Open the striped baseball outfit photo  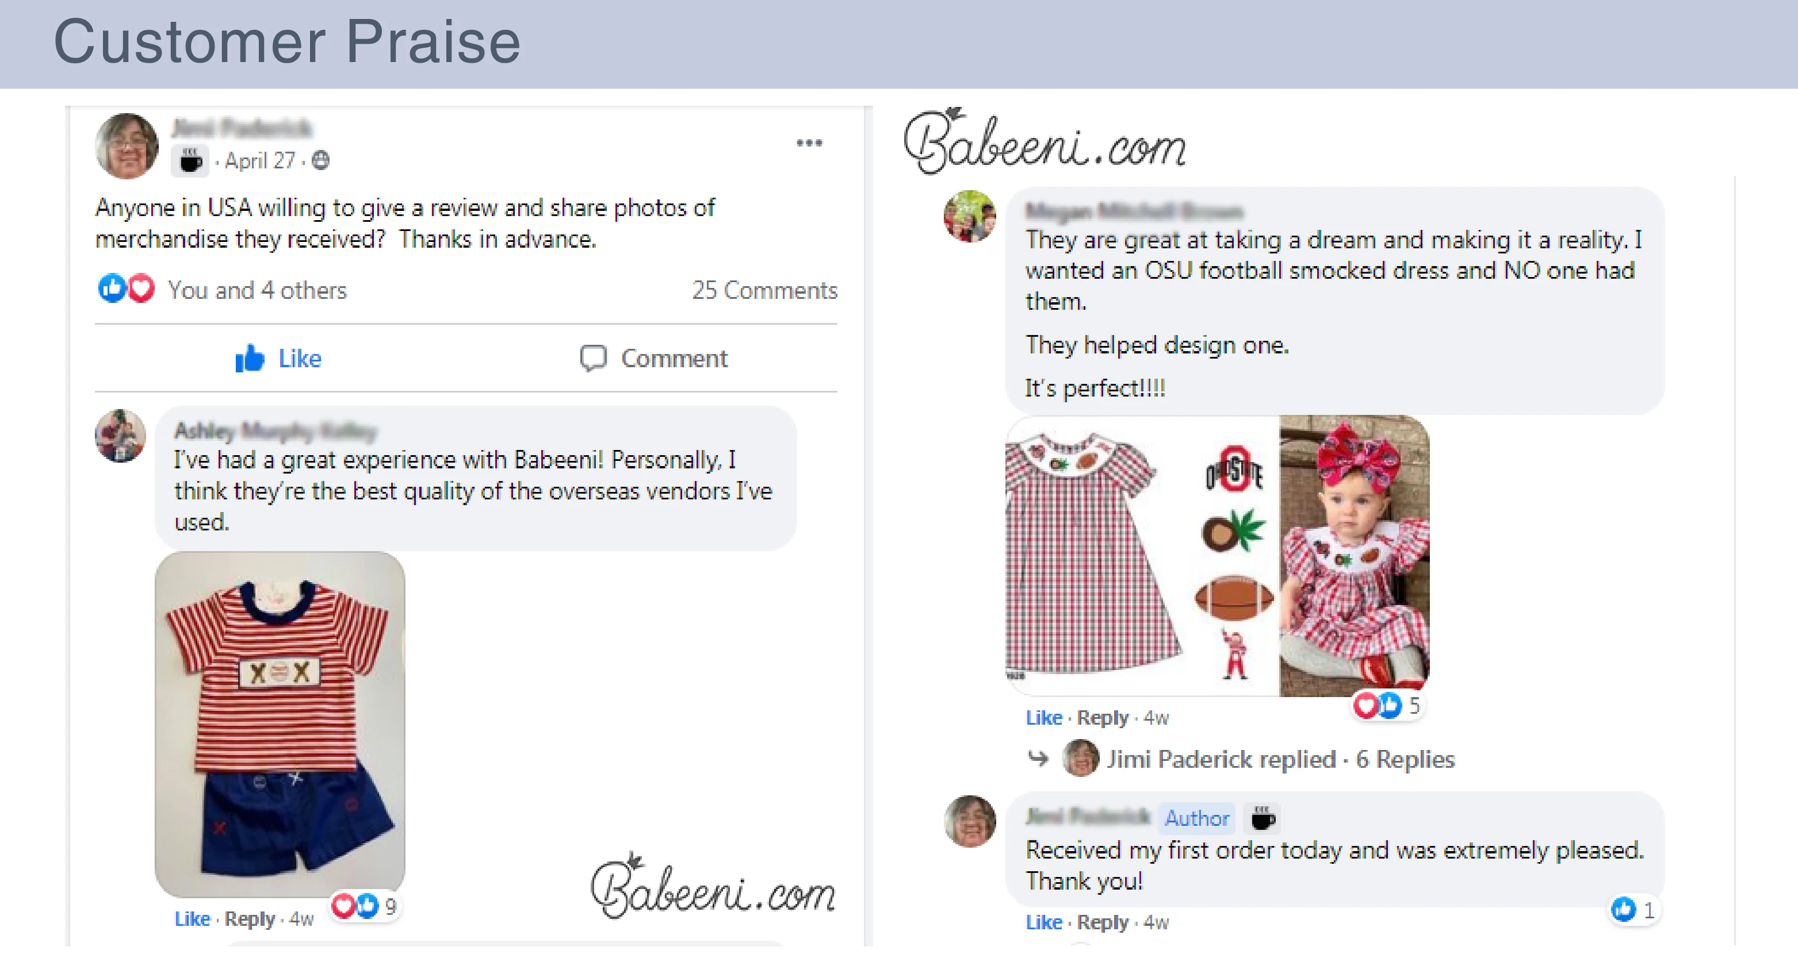point(280,723)
